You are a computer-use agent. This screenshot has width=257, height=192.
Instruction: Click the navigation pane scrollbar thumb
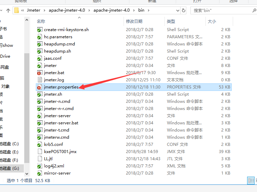click(27, 108)
